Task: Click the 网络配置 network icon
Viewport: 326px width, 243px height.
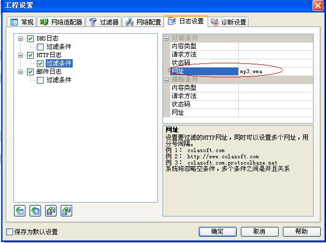Action: (129, 22)
